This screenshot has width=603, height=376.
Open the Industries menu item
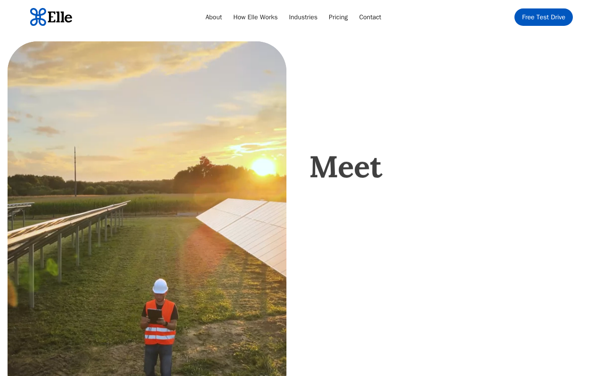tap(303, 17)
